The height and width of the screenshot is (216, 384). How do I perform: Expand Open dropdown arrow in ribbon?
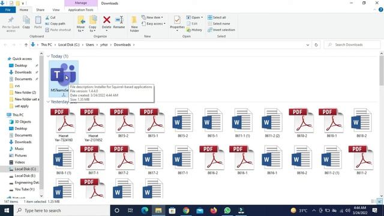tap(202, 17)
